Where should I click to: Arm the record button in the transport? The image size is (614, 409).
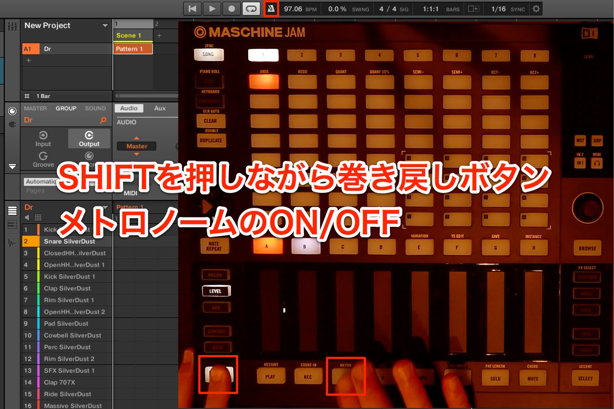coord(231,9)
